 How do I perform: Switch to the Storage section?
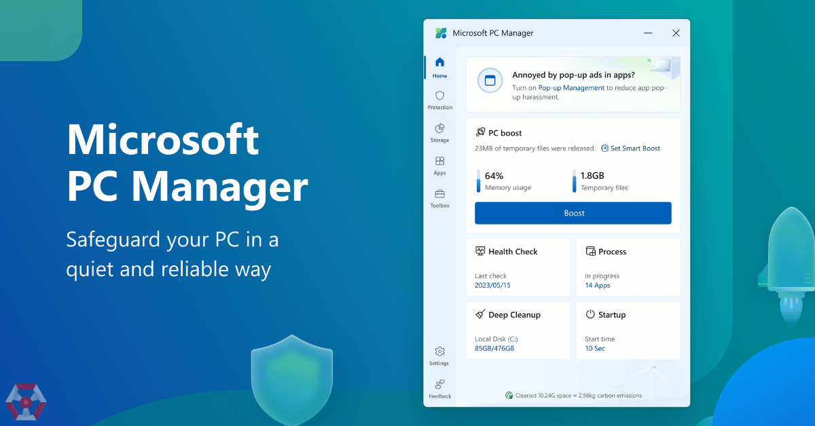pyautogui.click(x=439, y=133)
